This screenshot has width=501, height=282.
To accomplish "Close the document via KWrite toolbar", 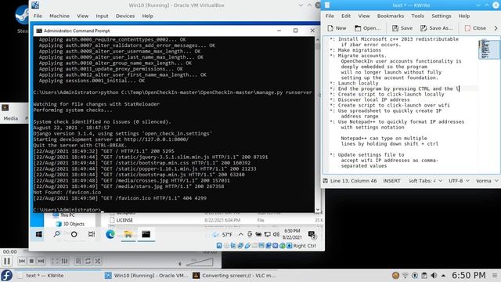I will (x=475, y=28).
